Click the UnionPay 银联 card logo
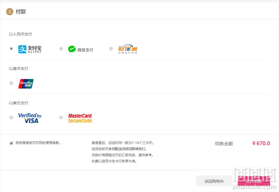The height and width of the screenshot is (192, 279). coord(26,84)
